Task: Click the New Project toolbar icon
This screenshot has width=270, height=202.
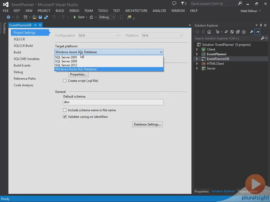Action: coord(25,17)
